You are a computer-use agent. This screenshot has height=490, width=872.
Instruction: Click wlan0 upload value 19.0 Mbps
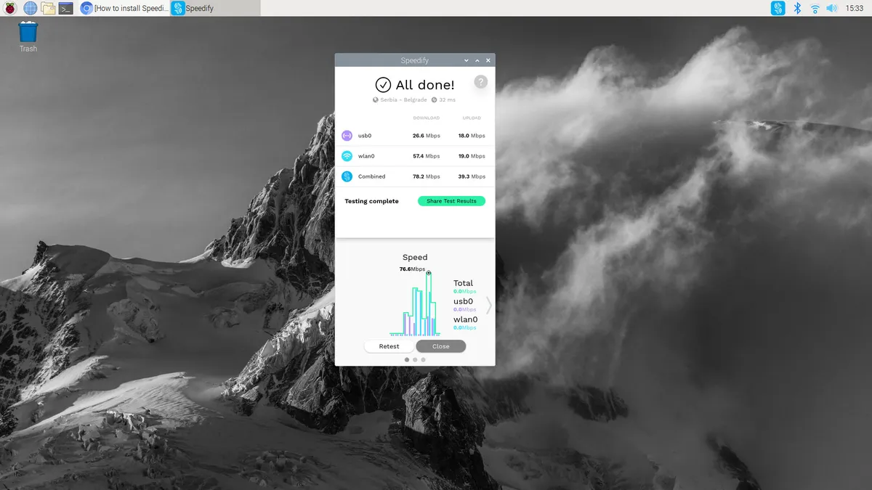tap(472, 156)
